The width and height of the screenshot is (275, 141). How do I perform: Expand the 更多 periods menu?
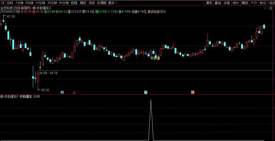[113, 3]
